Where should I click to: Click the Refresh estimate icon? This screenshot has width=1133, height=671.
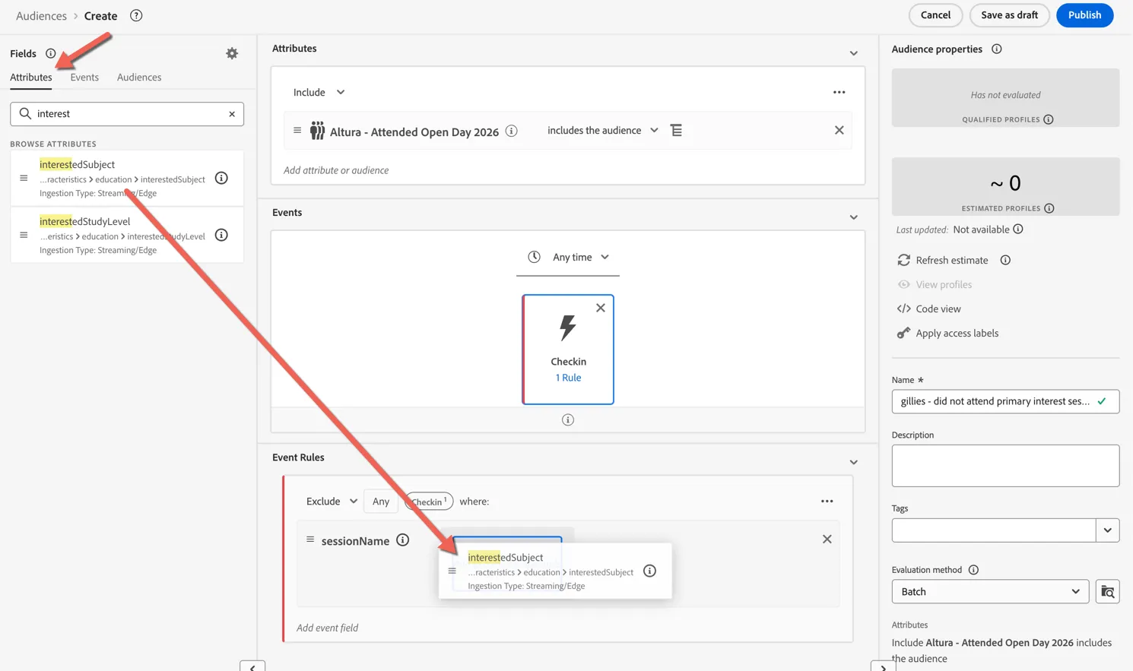tap(903, 260)
